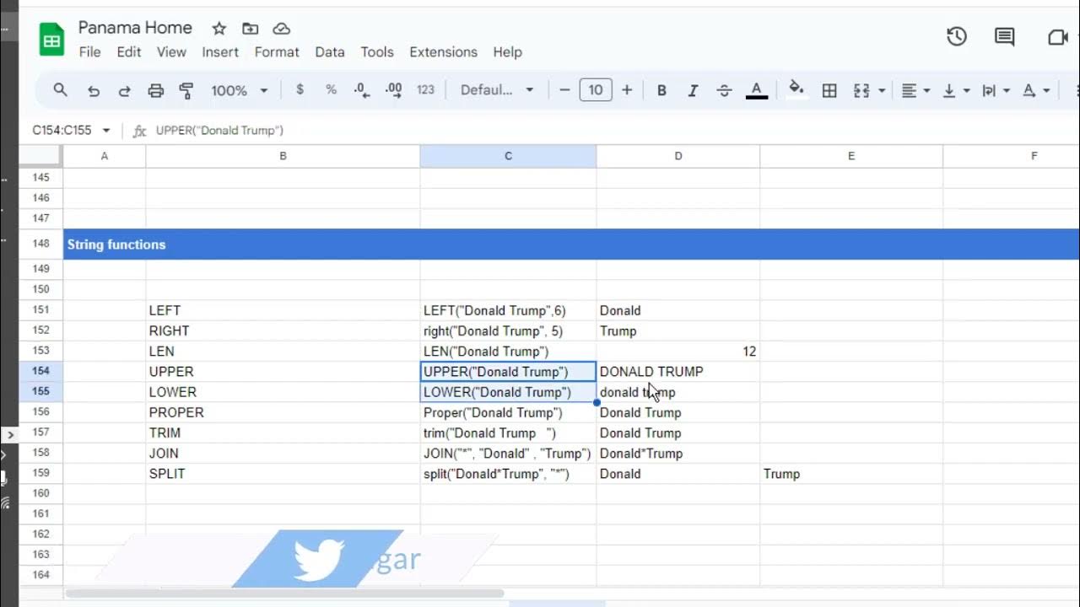This screenshot has height=607, width=1080.
Task: Open the Google Sheets home icon
Action: [x=51, y=40]
